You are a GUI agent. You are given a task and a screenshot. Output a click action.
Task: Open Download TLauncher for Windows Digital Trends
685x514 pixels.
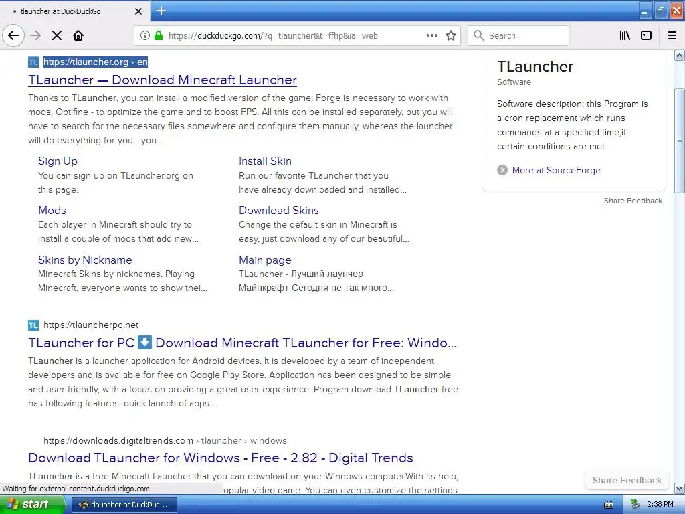[221, 458]
